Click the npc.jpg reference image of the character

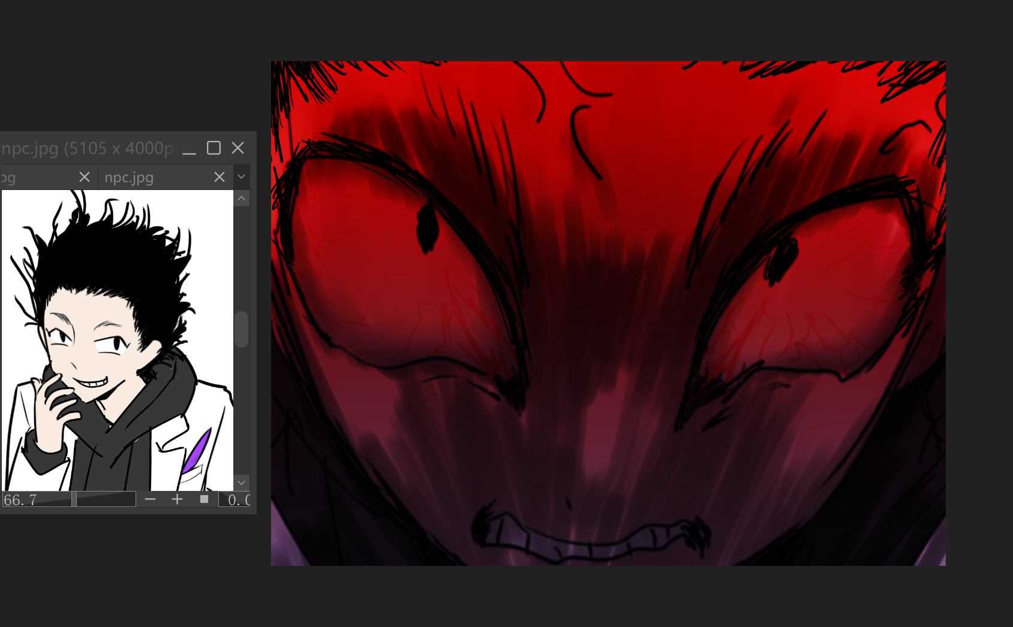(118, 340)
